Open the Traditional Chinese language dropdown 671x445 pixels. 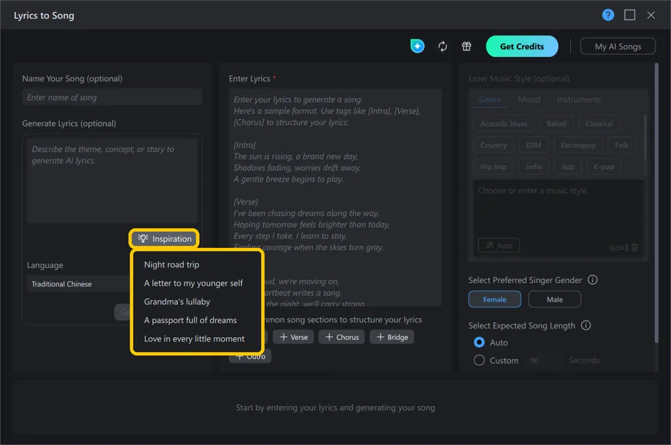(80, 284)
